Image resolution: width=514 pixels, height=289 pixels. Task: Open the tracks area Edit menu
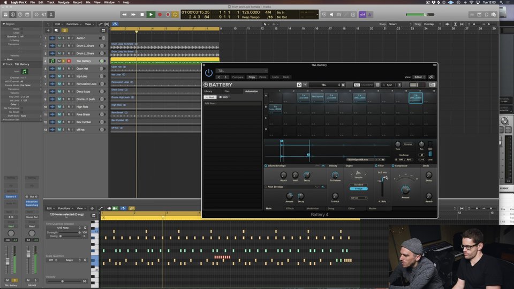click(x=58, y=24)
